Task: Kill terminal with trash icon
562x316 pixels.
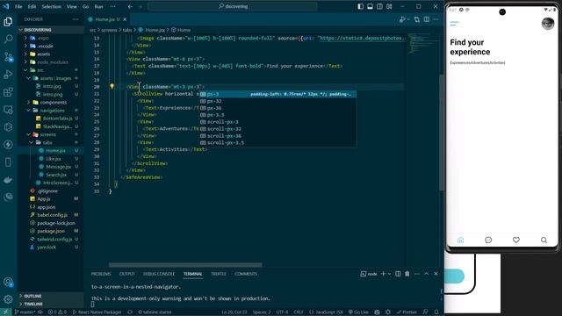Action: click(x=407, y=274)
